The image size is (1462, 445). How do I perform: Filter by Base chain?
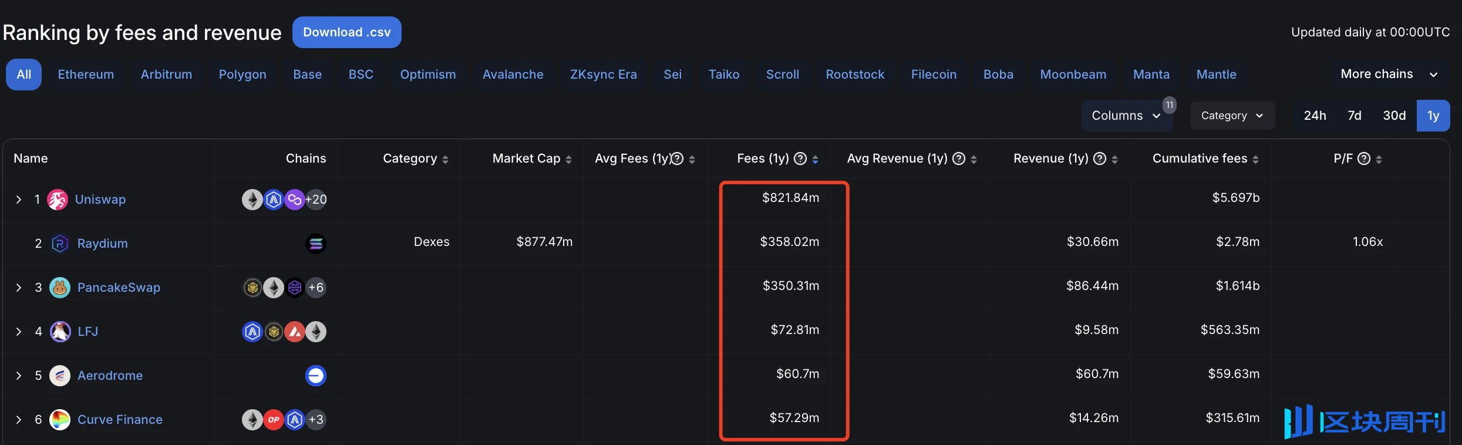pyautogui.click(x=308, y=75)
